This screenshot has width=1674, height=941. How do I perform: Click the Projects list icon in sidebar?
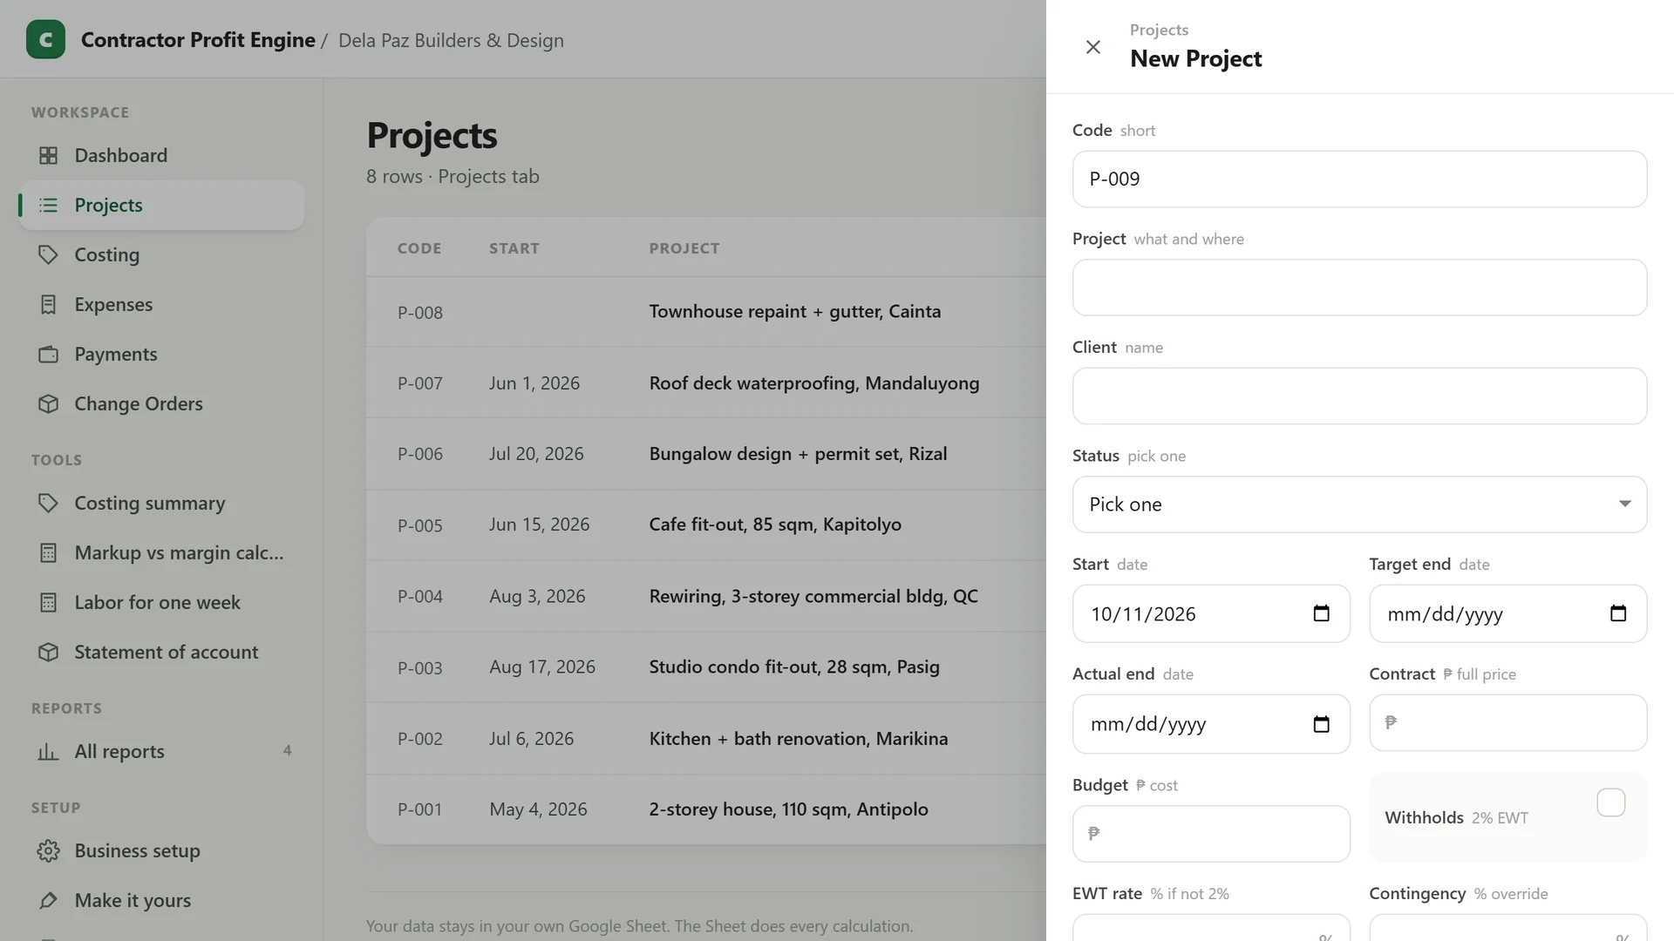(x=49, y=205)
